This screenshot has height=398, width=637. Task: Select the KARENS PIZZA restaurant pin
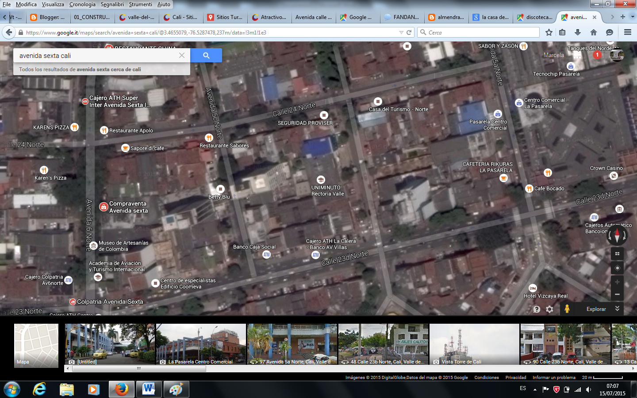(75, 127)
